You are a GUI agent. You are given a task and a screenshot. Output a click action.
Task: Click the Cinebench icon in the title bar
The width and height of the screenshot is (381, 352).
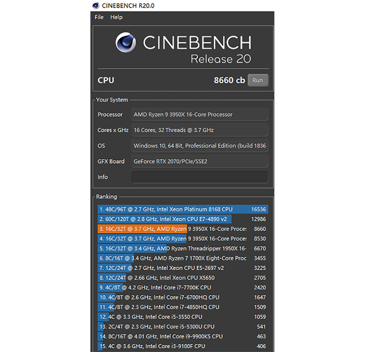[96, 5]
